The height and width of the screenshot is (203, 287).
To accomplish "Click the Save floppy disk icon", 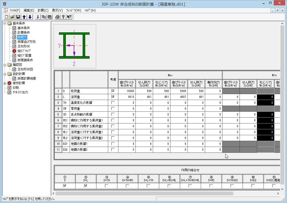I will (18, 17).
